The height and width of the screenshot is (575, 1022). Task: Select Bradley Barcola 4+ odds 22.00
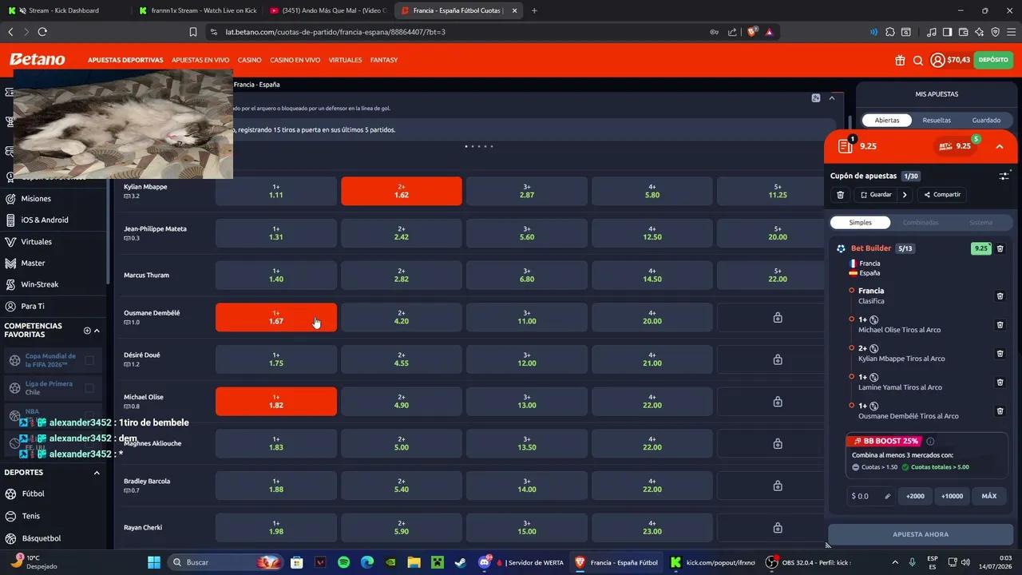652,486
